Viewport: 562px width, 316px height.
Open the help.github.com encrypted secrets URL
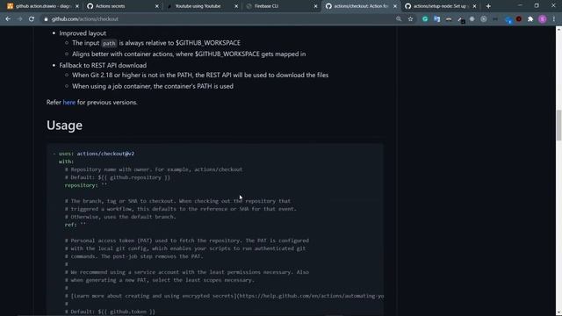tap(311, 296)
